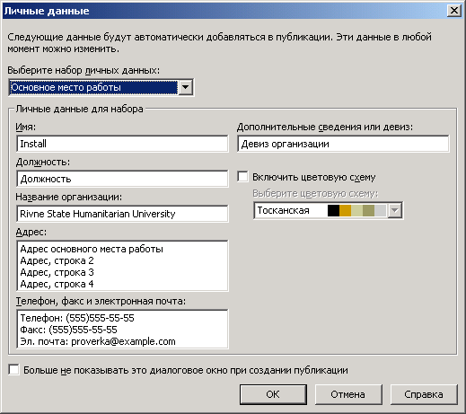The width and height of the screenshot is (466, 414).
Task: Select the Основное место работы combo box
Action: pos(101,87)
